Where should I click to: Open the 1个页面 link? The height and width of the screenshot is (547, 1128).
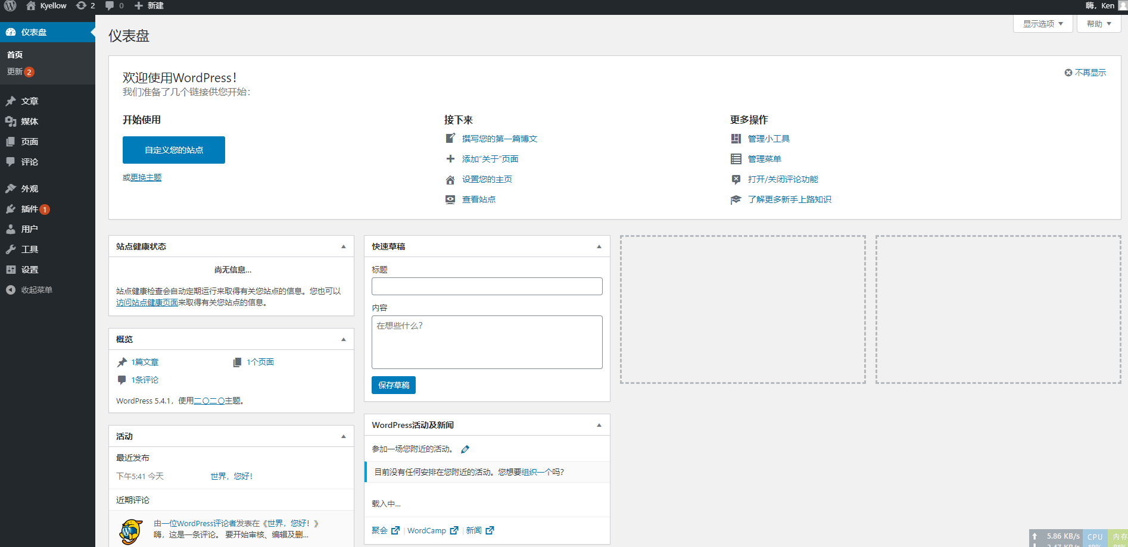coord(260,362)
